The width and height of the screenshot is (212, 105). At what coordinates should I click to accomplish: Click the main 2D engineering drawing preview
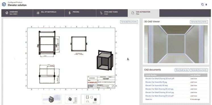71,58
